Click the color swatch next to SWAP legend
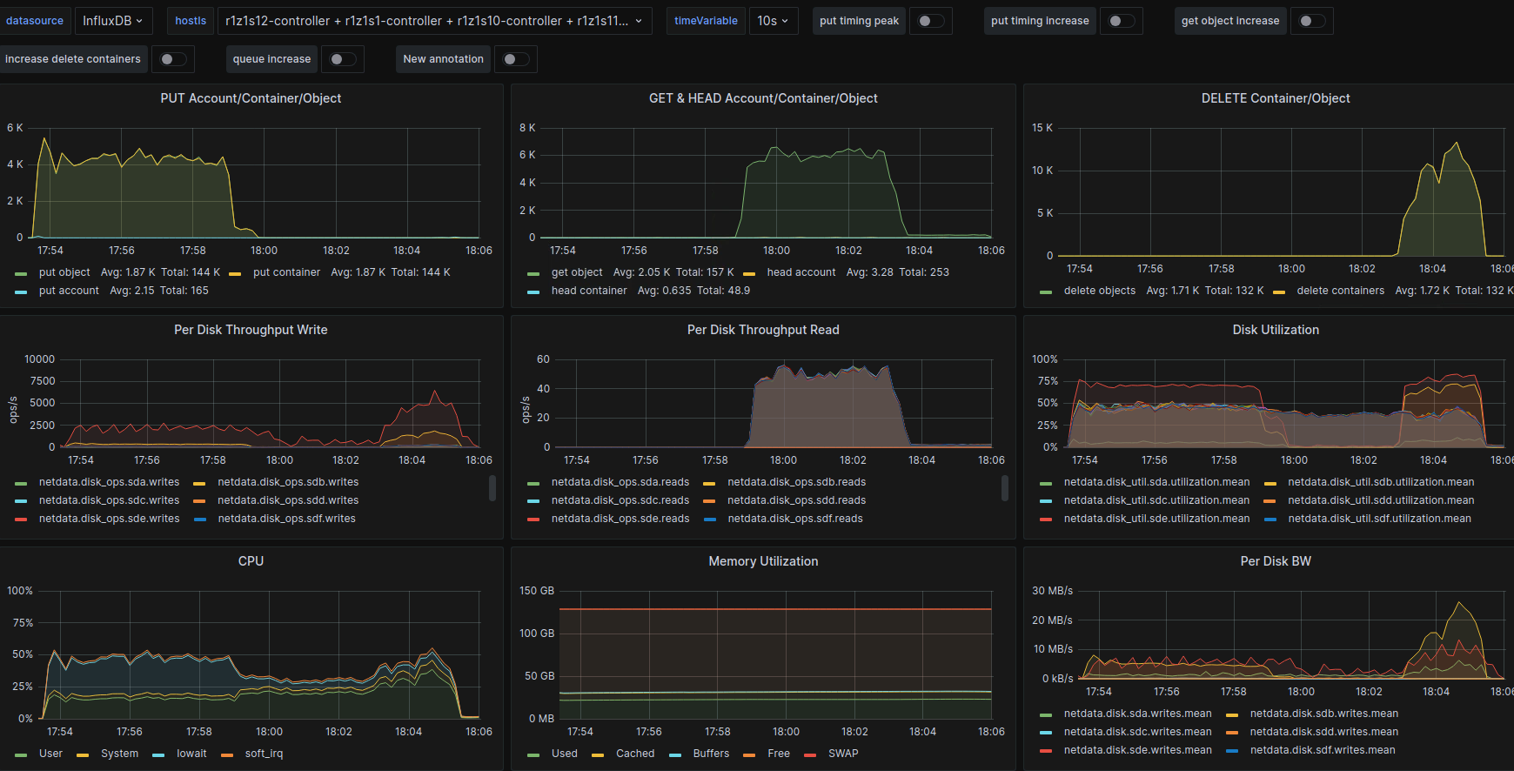 pyautogui.click(x=810, y=754)
